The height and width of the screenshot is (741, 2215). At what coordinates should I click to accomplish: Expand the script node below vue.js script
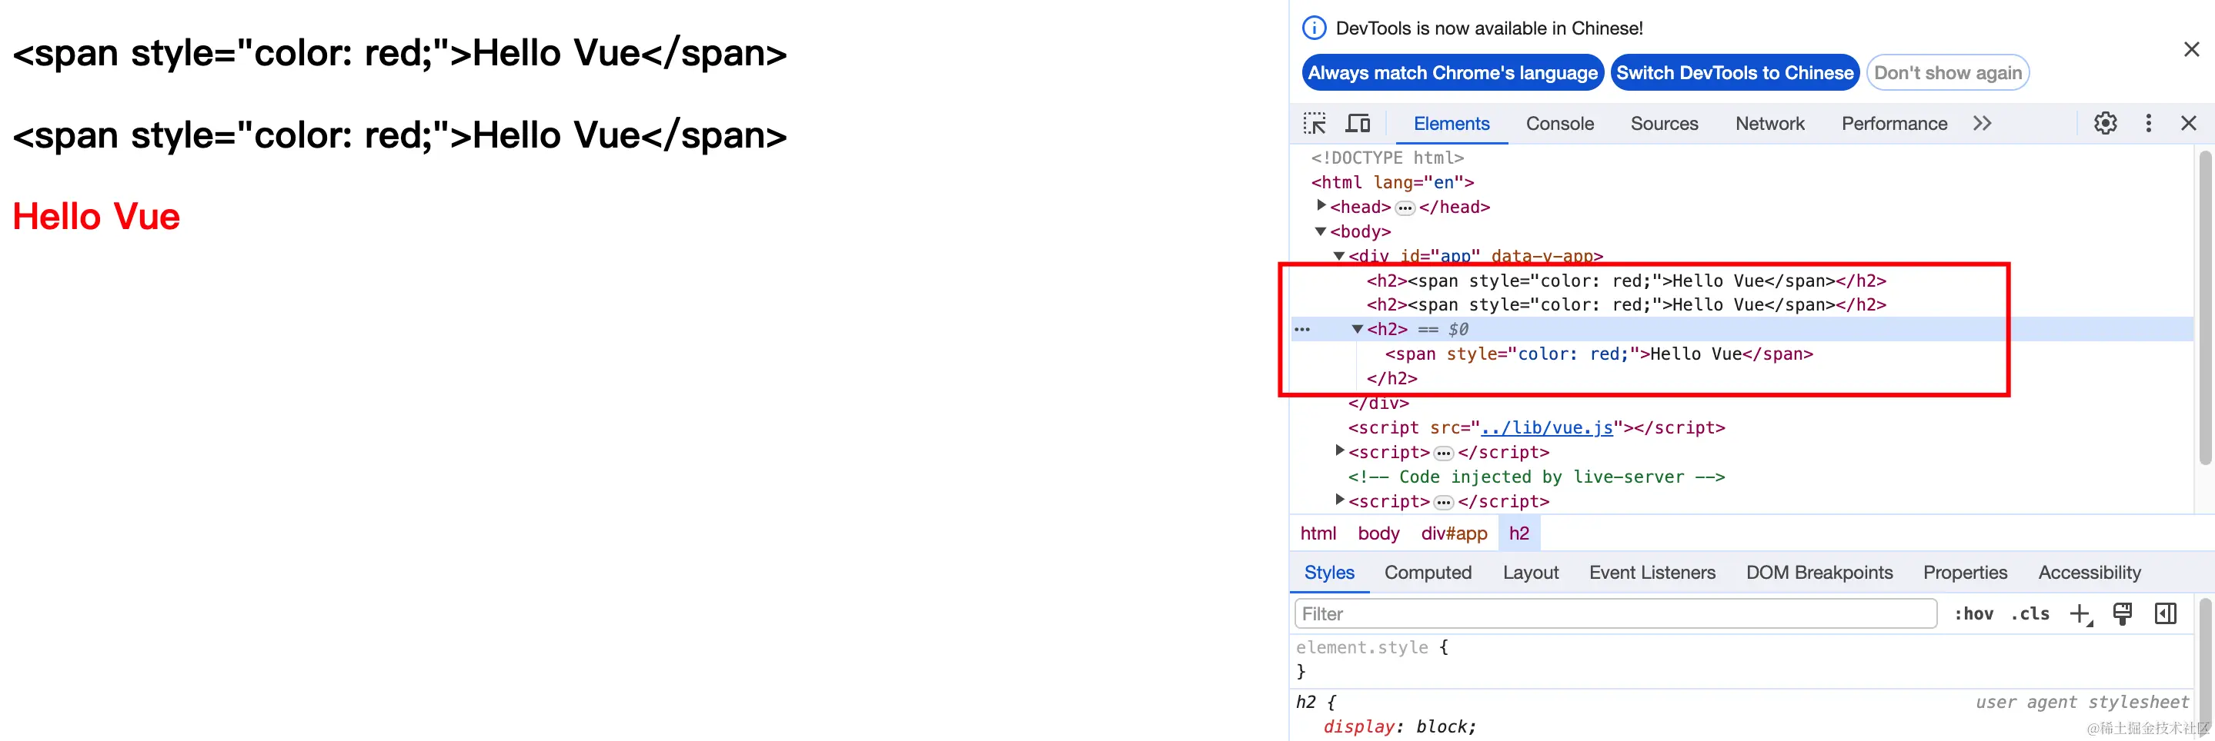coord(1340,450)
